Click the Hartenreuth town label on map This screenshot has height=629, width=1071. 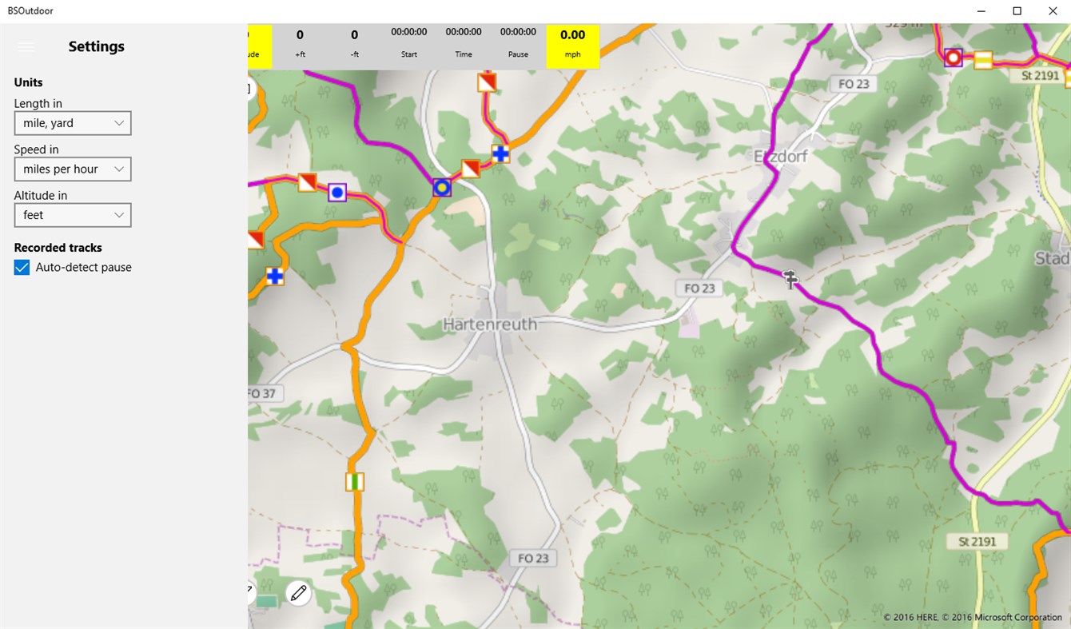tap(490, 324)
